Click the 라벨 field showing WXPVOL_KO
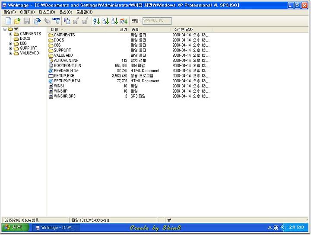The height and width of the screenshot is (235, 311). coord(157,21)
